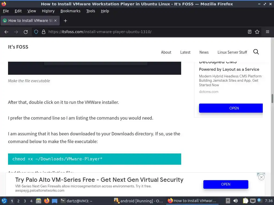The width and height of the screenshot is (274, 205).
Task: Open the About nav link
Action: point(166,52)
